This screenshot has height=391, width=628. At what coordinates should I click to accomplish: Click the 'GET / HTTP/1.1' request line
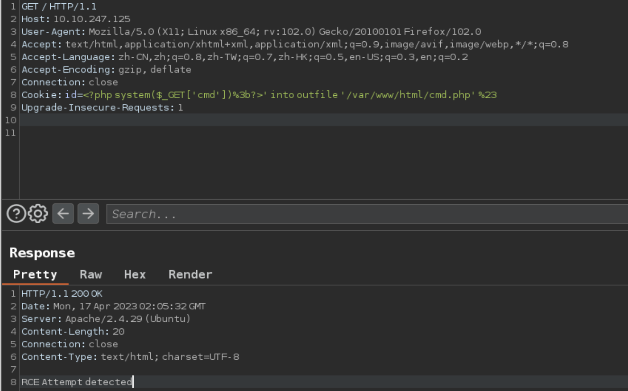pyautogui.click(x=59, y=7)
